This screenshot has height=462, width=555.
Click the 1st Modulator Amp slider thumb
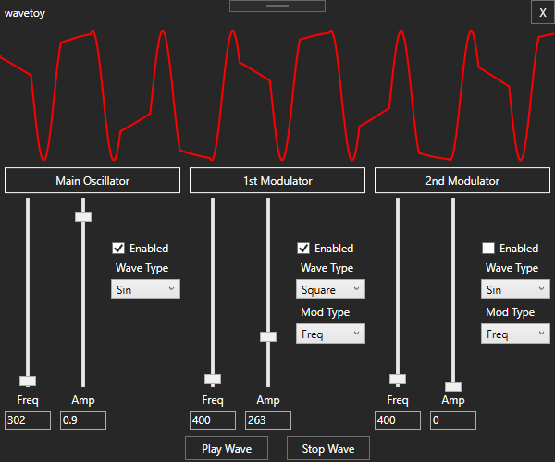(x=268, y=336)
